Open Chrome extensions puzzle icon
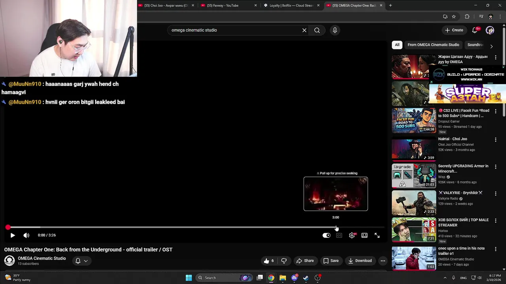Screen dimensions: 506x284 point(467,17)
